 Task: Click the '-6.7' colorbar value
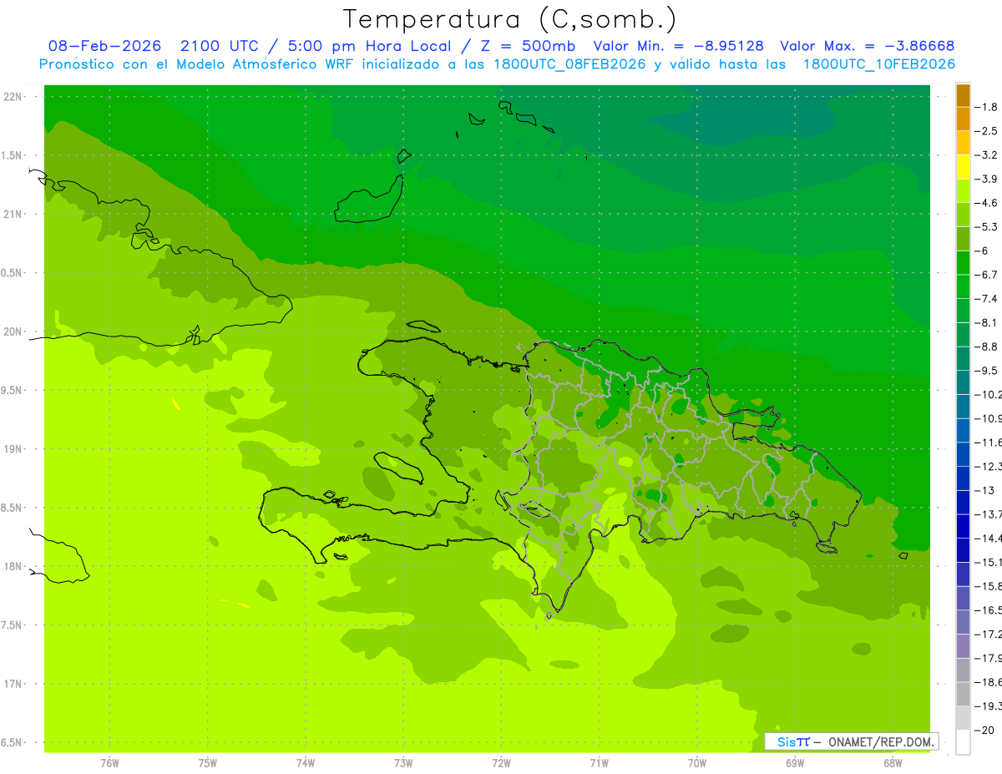(988, 274)
